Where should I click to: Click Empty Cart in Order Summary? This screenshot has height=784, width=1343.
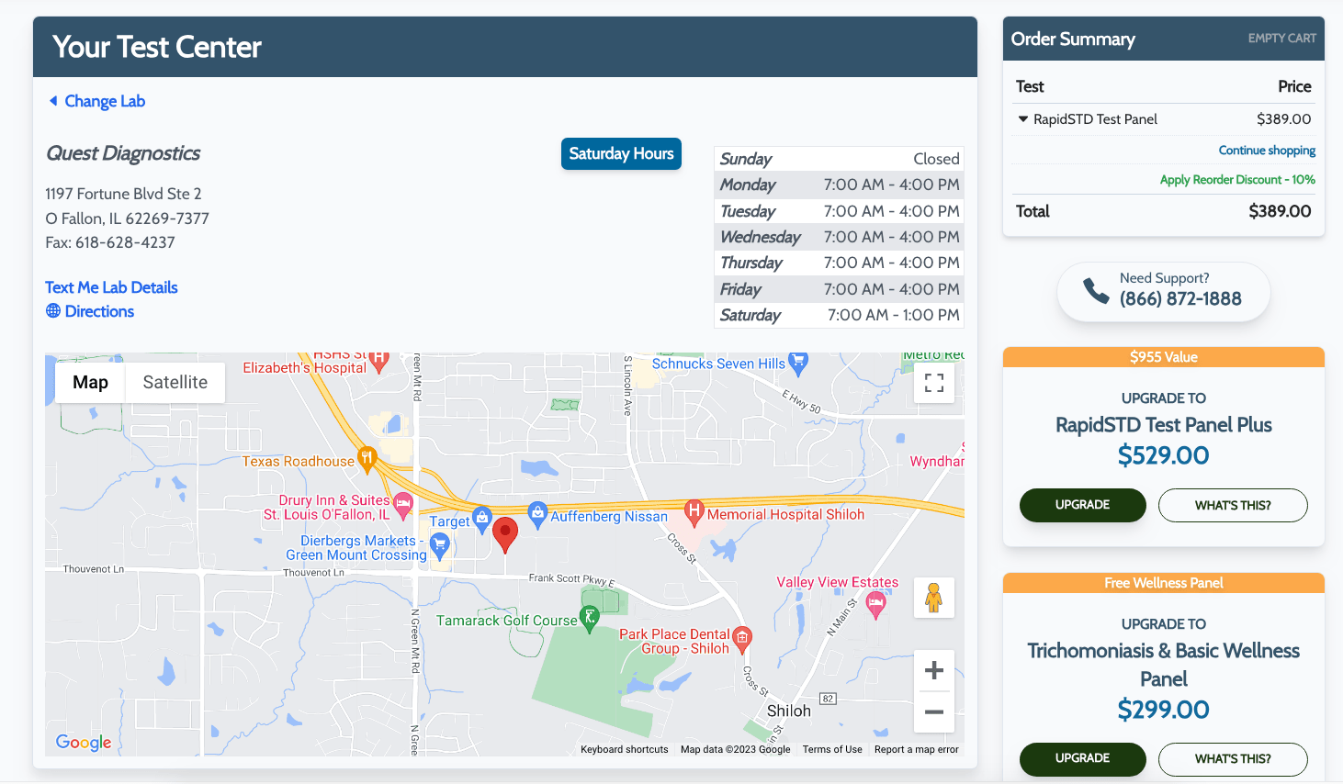pos(1281,39)
